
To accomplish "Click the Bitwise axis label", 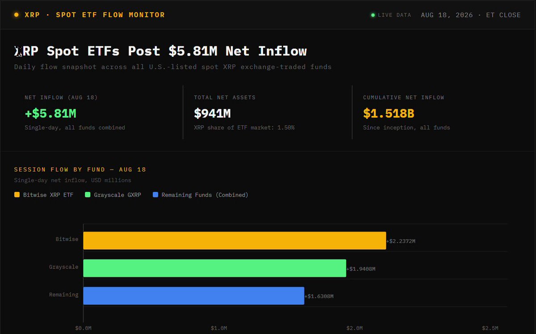I will [x=67, y=239].
